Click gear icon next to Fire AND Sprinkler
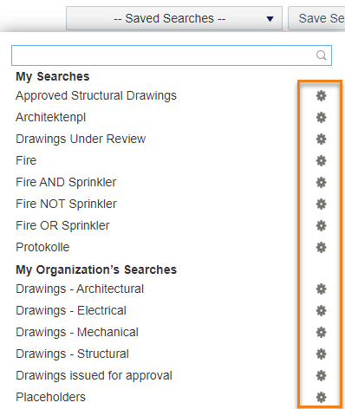Screen dimensions: 345x409 click(321, 182)
